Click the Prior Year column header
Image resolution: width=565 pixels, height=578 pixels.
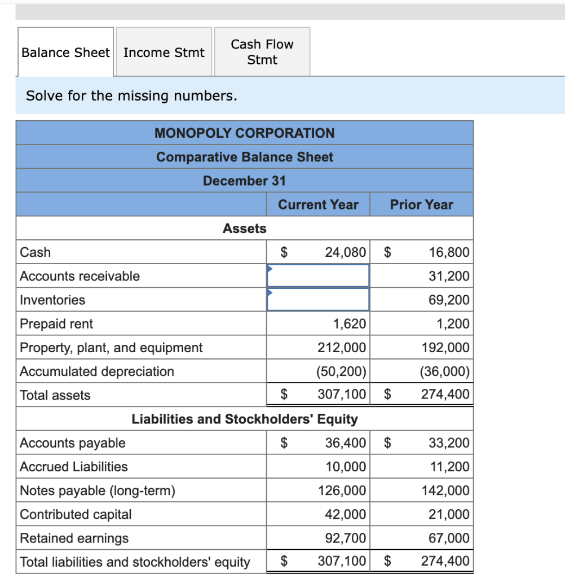(x=421, y=204)
